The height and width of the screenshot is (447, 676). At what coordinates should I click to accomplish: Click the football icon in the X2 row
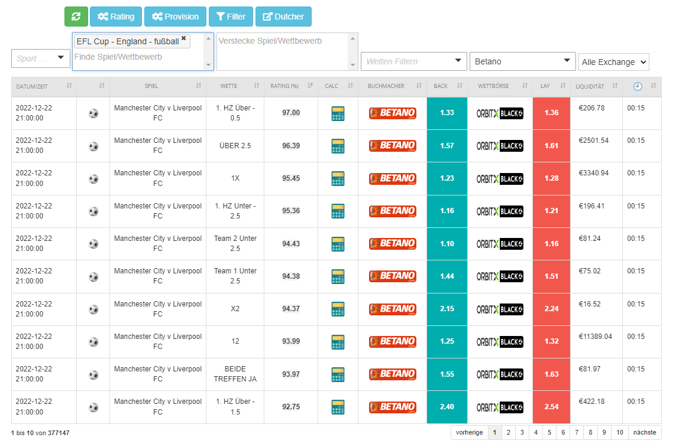(93, 309)
